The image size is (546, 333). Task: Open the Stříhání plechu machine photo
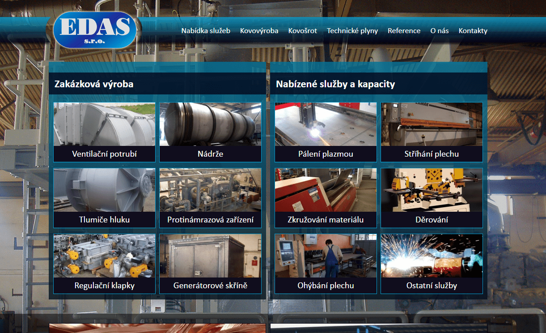coord(432,124)
